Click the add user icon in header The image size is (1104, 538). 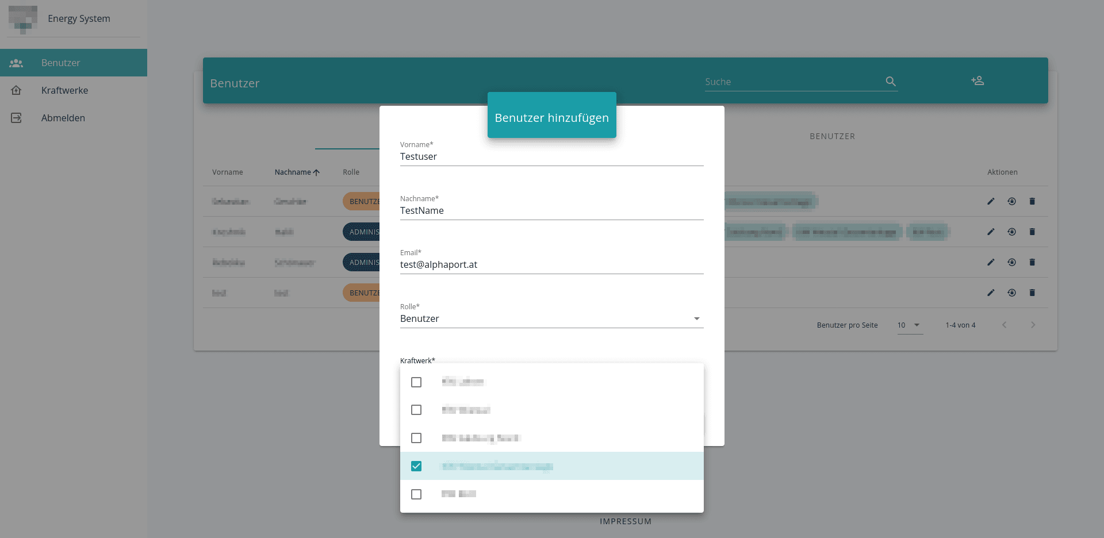point(977,81)
